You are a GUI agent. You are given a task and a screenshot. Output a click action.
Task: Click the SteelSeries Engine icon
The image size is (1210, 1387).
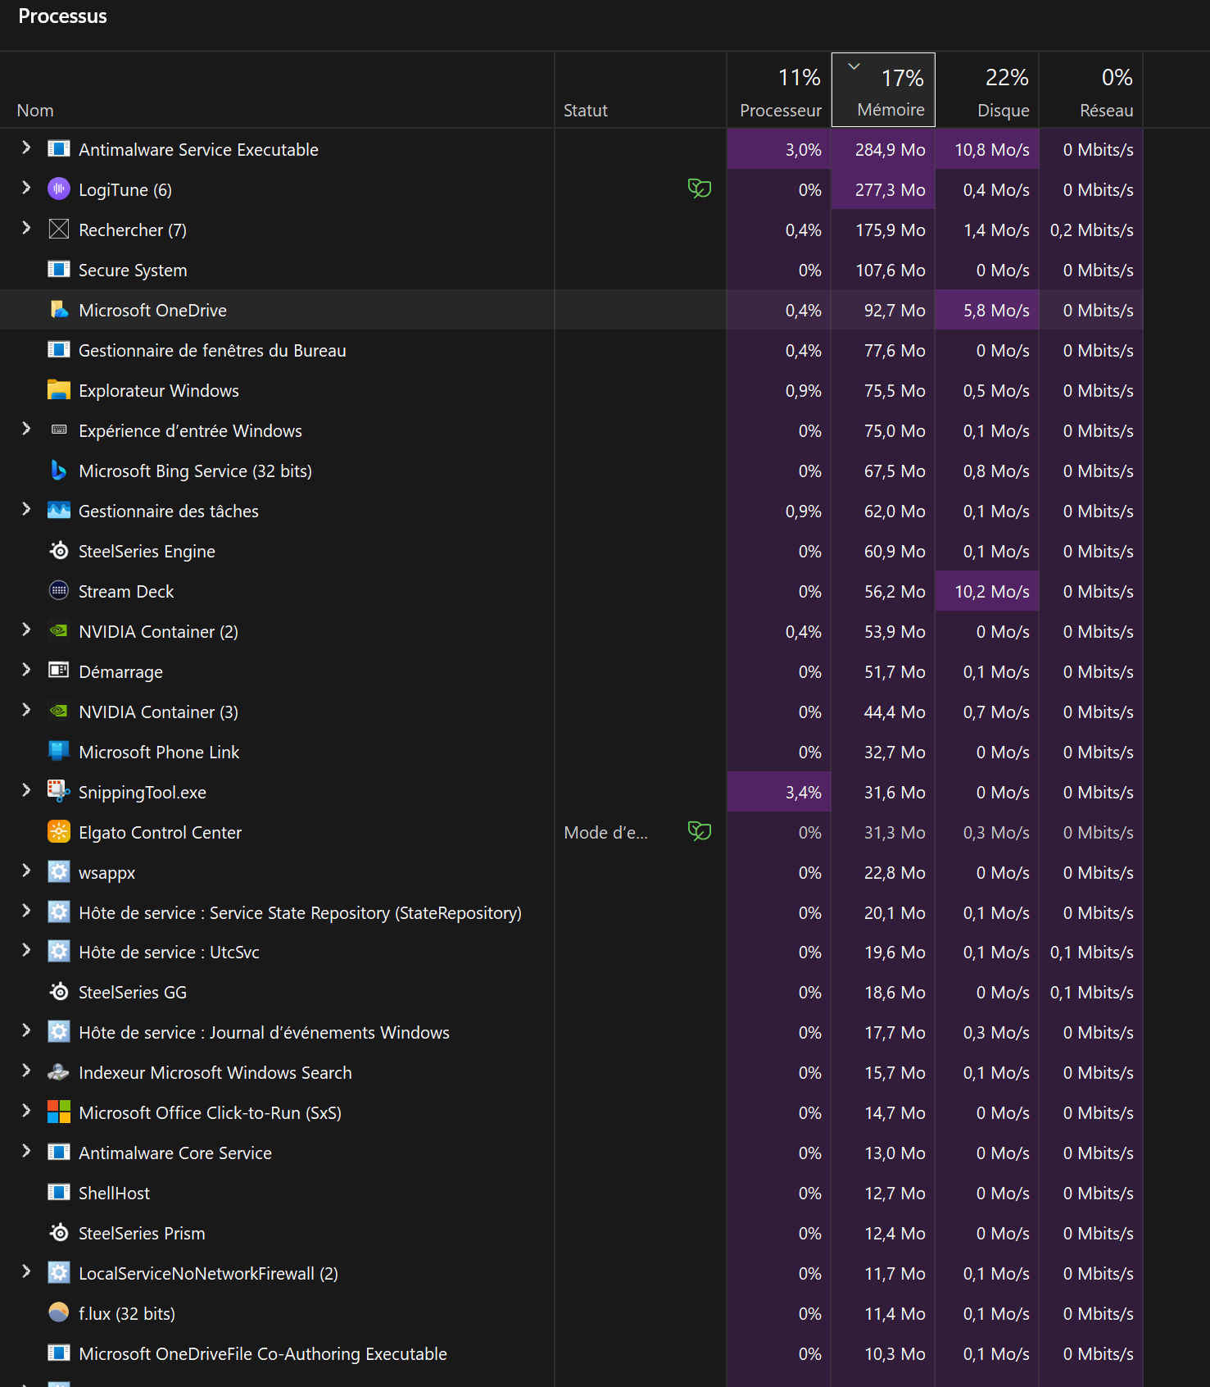point(59,551)
